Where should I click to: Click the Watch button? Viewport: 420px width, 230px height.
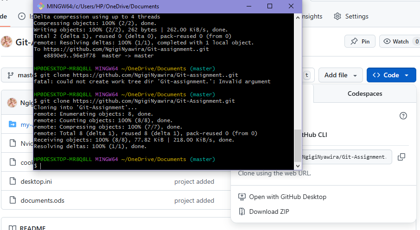click(400, 42)
